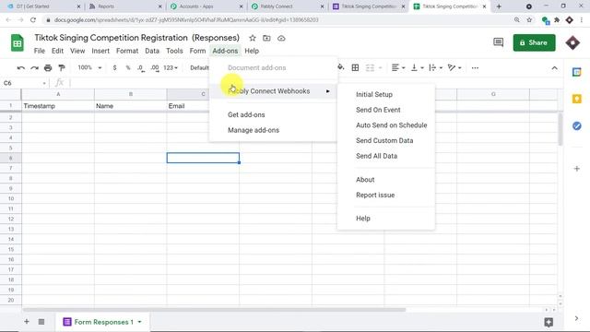Open more toolbar options

click(x=475, y=67)
